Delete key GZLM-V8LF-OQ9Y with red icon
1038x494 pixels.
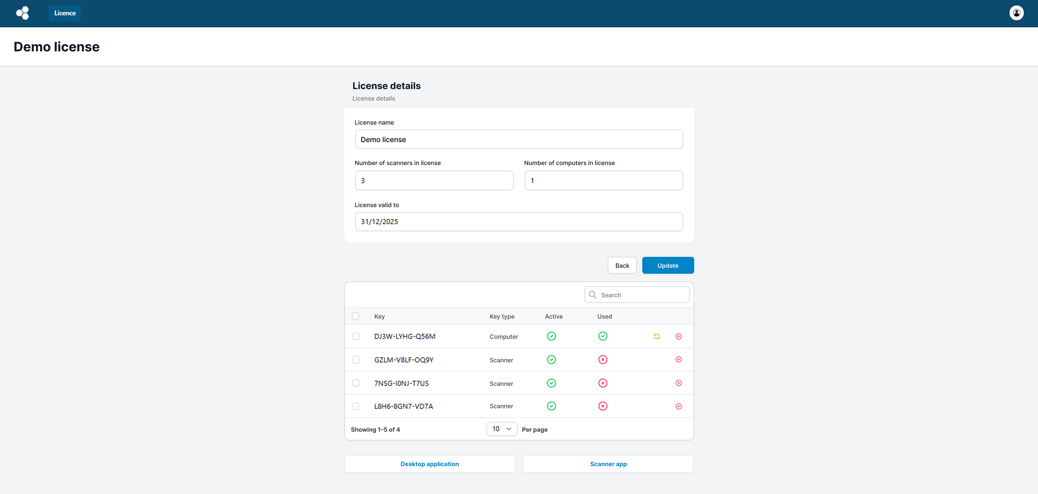coord(679,359)
